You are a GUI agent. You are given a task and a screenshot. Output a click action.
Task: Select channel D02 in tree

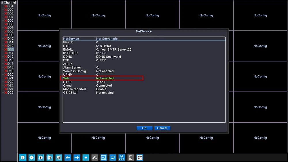(x=10, y=10)
